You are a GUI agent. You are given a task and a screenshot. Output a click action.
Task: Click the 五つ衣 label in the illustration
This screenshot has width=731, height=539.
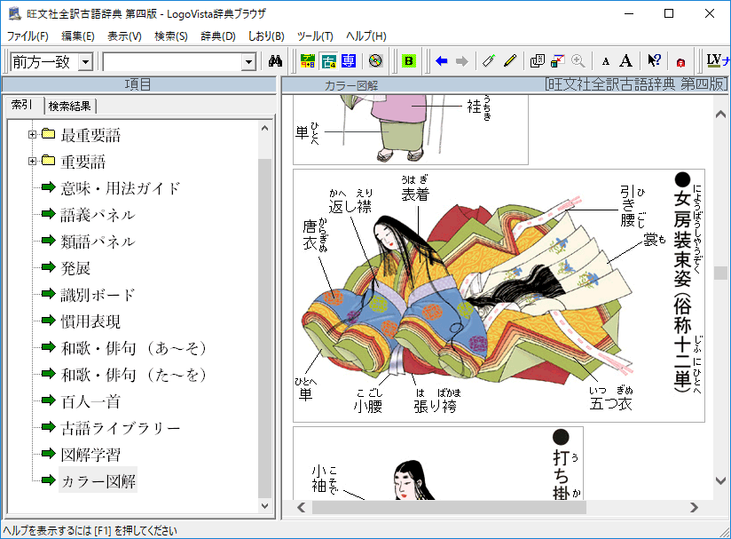(610, 403)
